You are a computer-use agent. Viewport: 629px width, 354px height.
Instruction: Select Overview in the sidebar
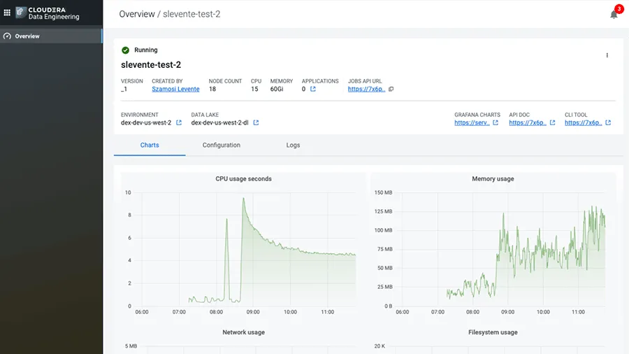tap(27, 36)
